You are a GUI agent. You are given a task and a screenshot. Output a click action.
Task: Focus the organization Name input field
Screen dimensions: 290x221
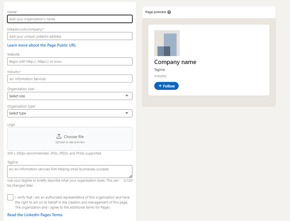[70, 19]
